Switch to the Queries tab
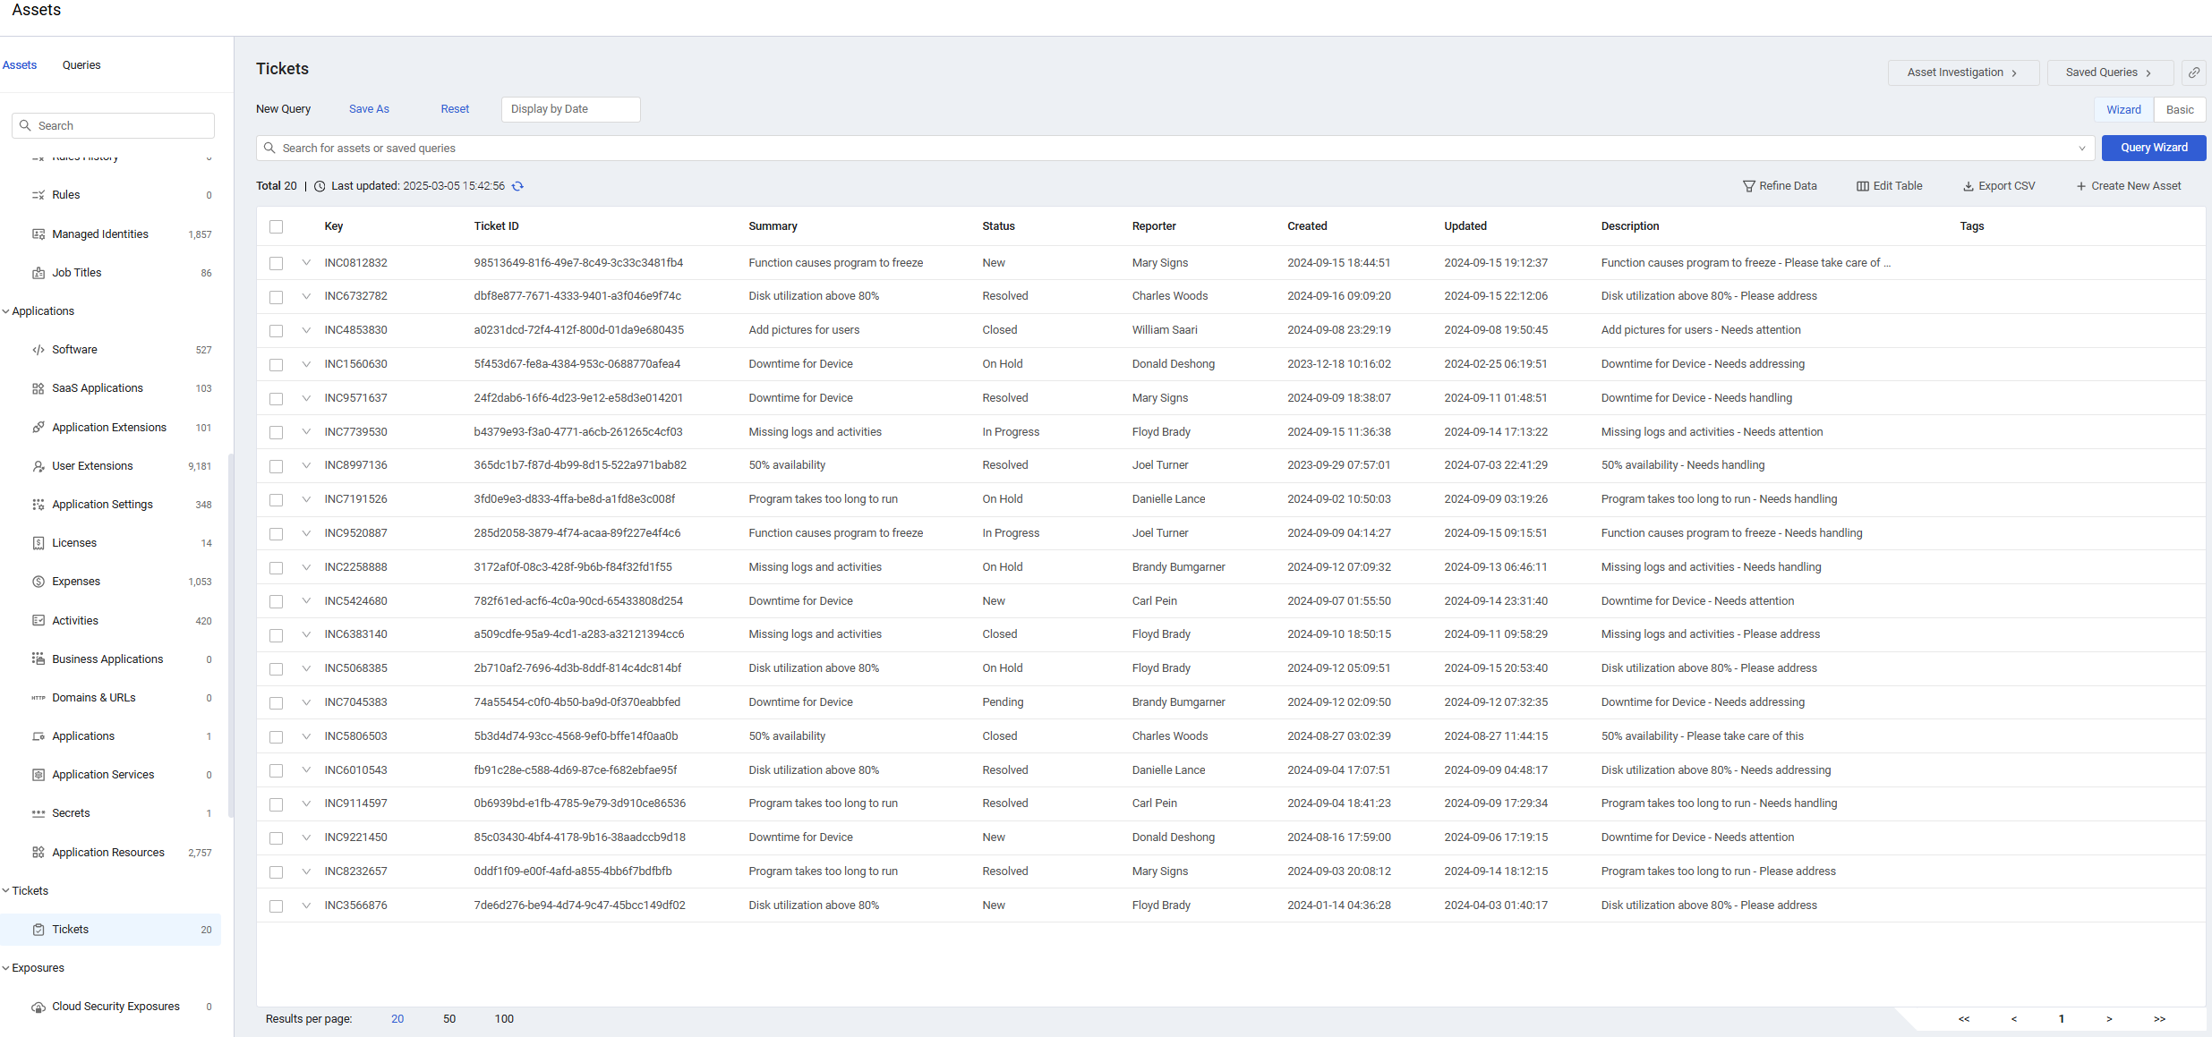Viewport: 2212px width, 1037px height. coord(81,65)
